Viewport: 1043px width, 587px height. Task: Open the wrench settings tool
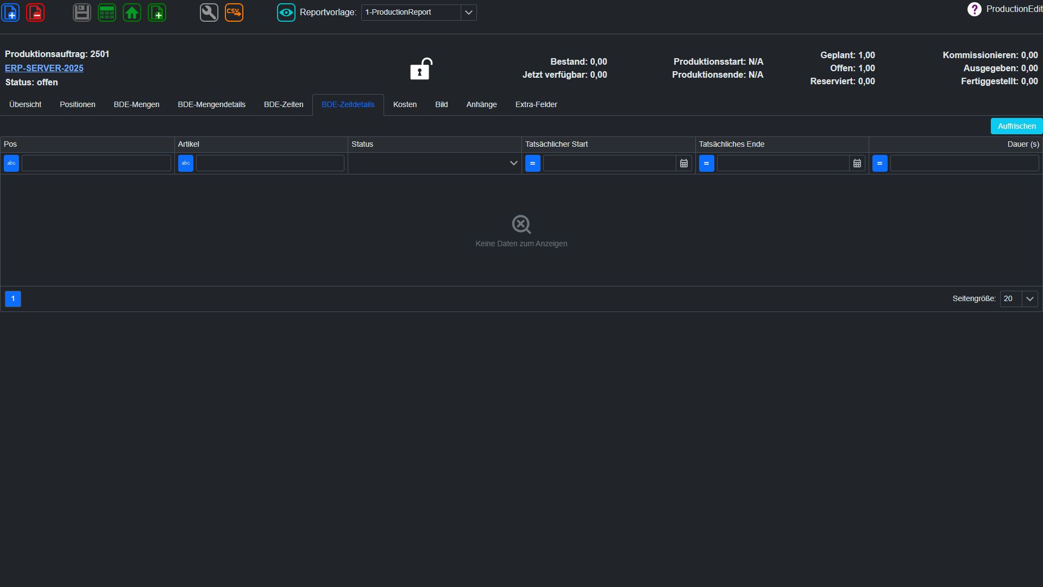point(209,12)
